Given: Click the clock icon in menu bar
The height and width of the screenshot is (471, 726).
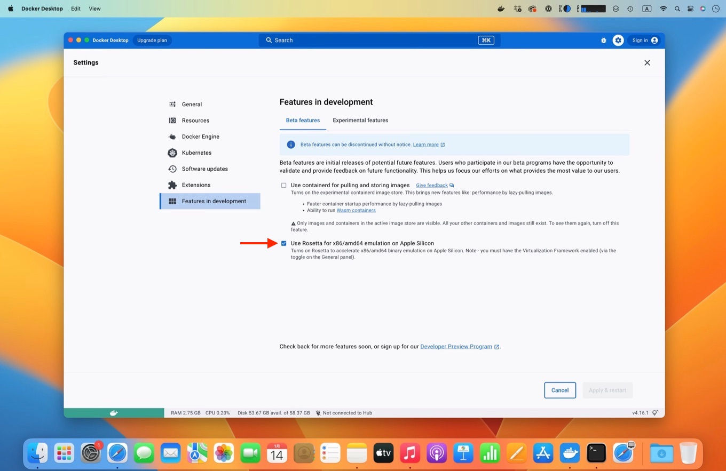Looking at the screenshot, I should [x=716, y=9].
